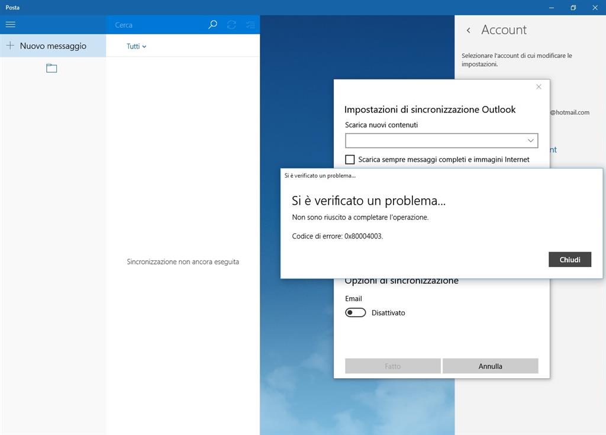This screenshot has width=606, height=435.
Task: Close the Posta application window
Action: [595, 7]
